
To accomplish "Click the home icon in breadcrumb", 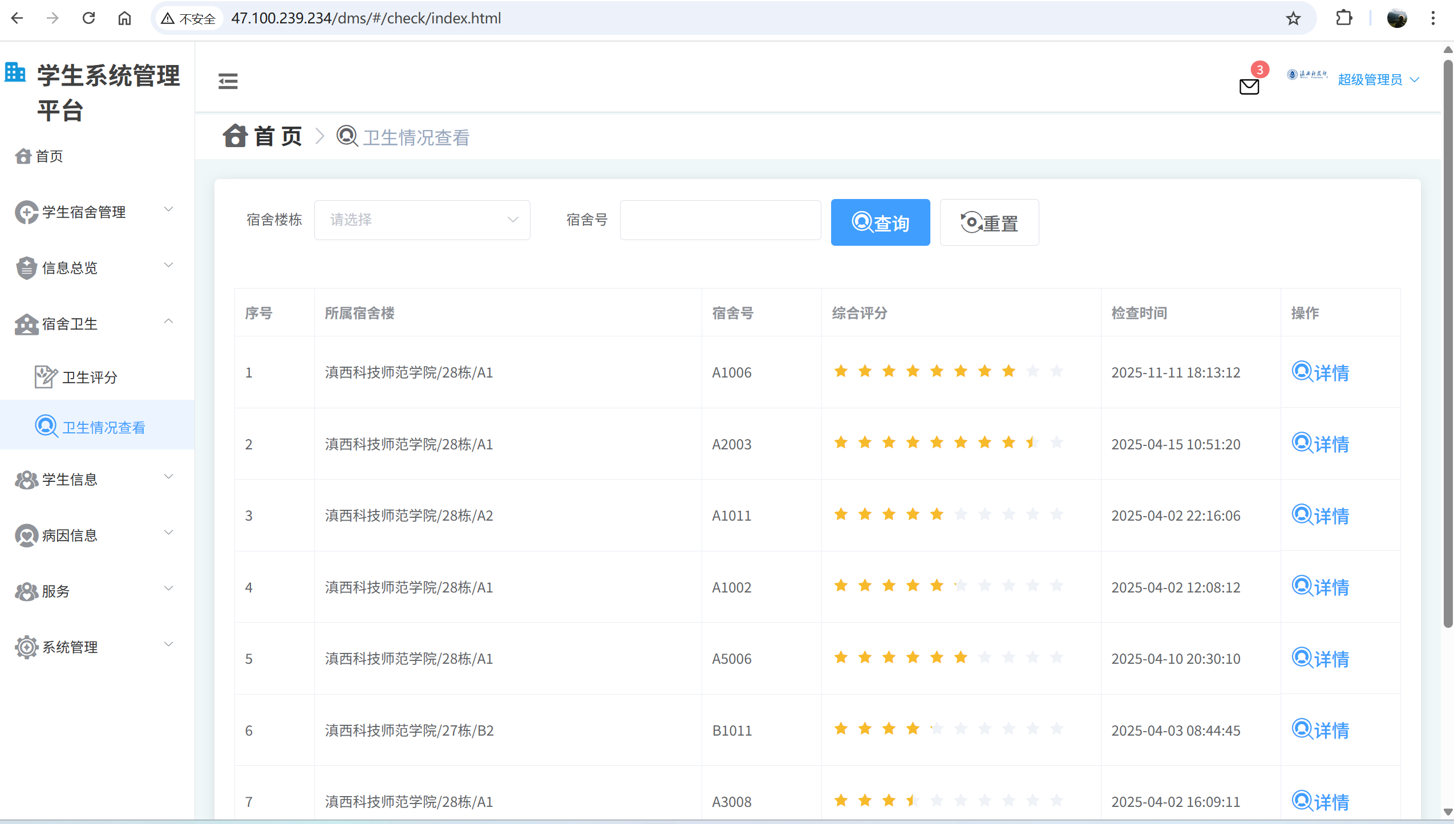I will (235, 136).
